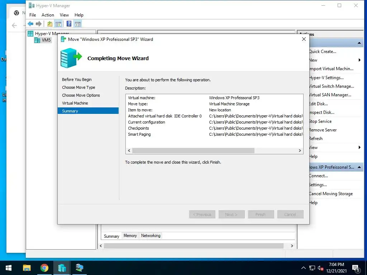Click right arrow of the description scrollbar

click(x=300, y=151)
